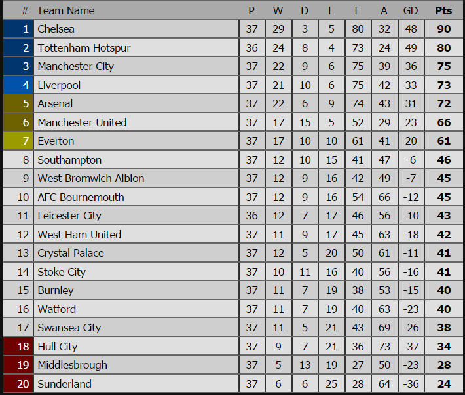Click Crystal Palace team name

point(71,254)
